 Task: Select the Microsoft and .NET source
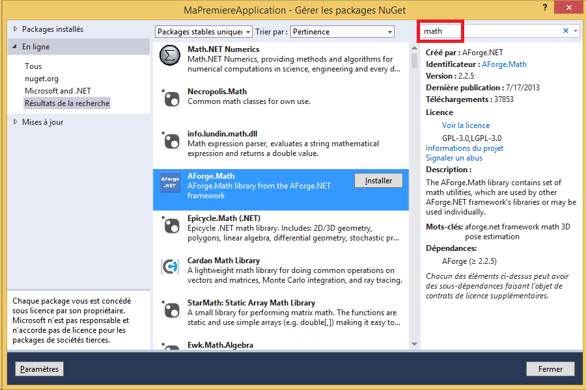click(58, 91)
